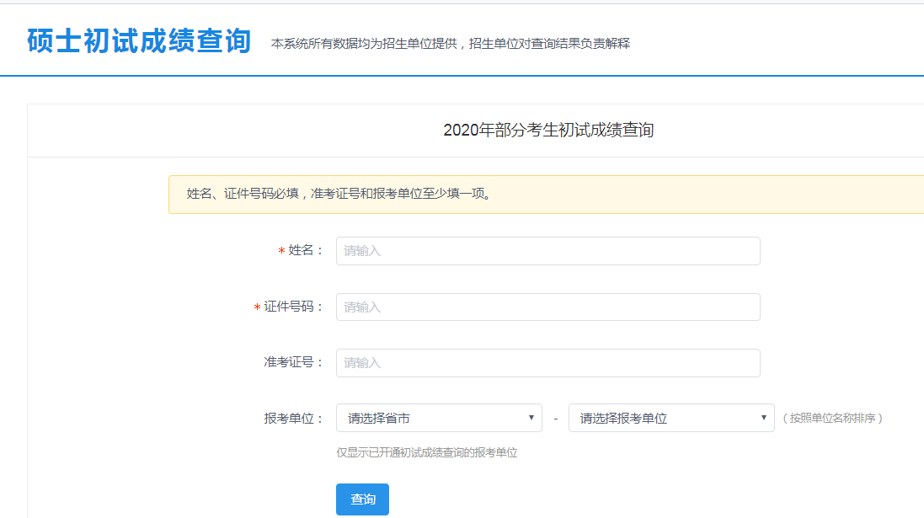Click the 2020年部分考生初试成绩查询 heading

click(548, 130)
